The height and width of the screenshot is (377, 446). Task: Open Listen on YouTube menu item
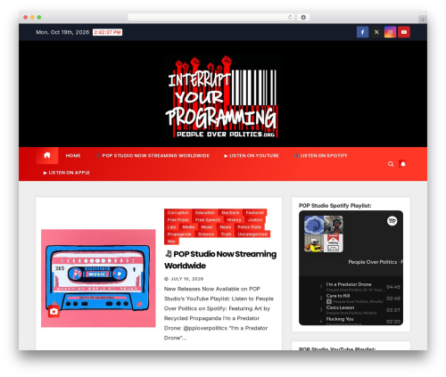[x=252, y=155]
